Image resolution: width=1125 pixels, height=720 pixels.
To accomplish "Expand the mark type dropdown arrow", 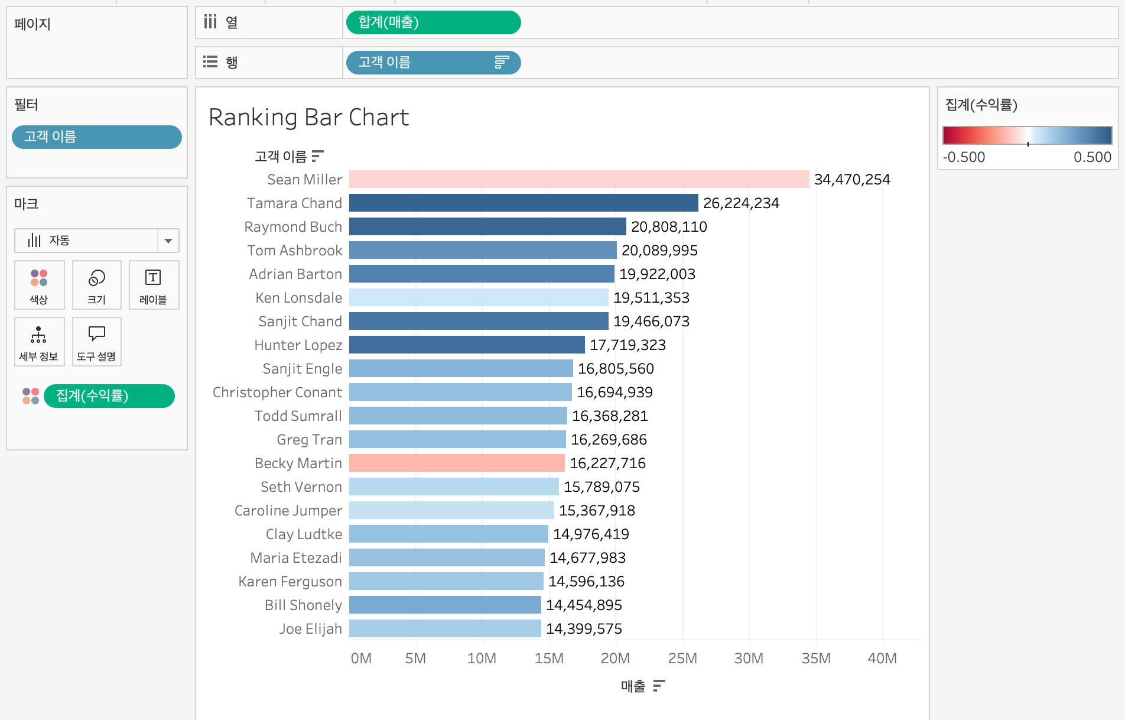I will (x=168, y=241).
